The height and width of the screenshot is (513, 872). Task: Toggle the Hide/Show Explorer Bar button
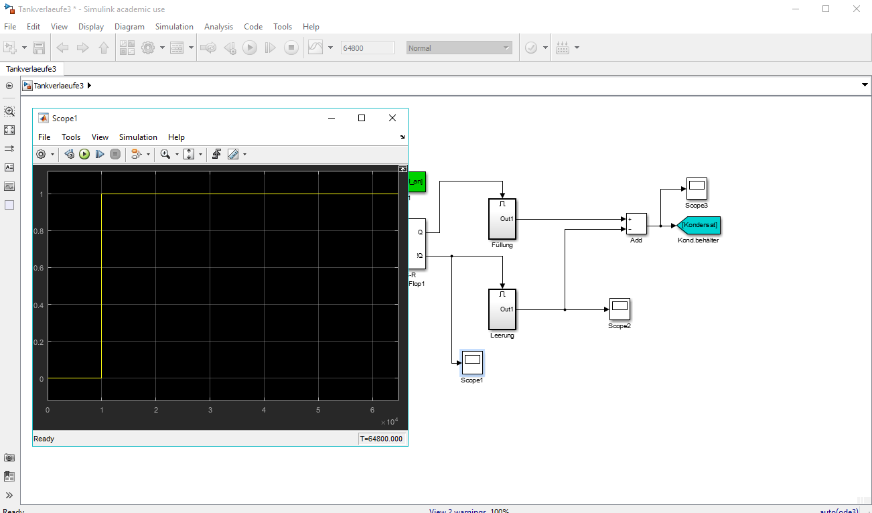(9, 86)
